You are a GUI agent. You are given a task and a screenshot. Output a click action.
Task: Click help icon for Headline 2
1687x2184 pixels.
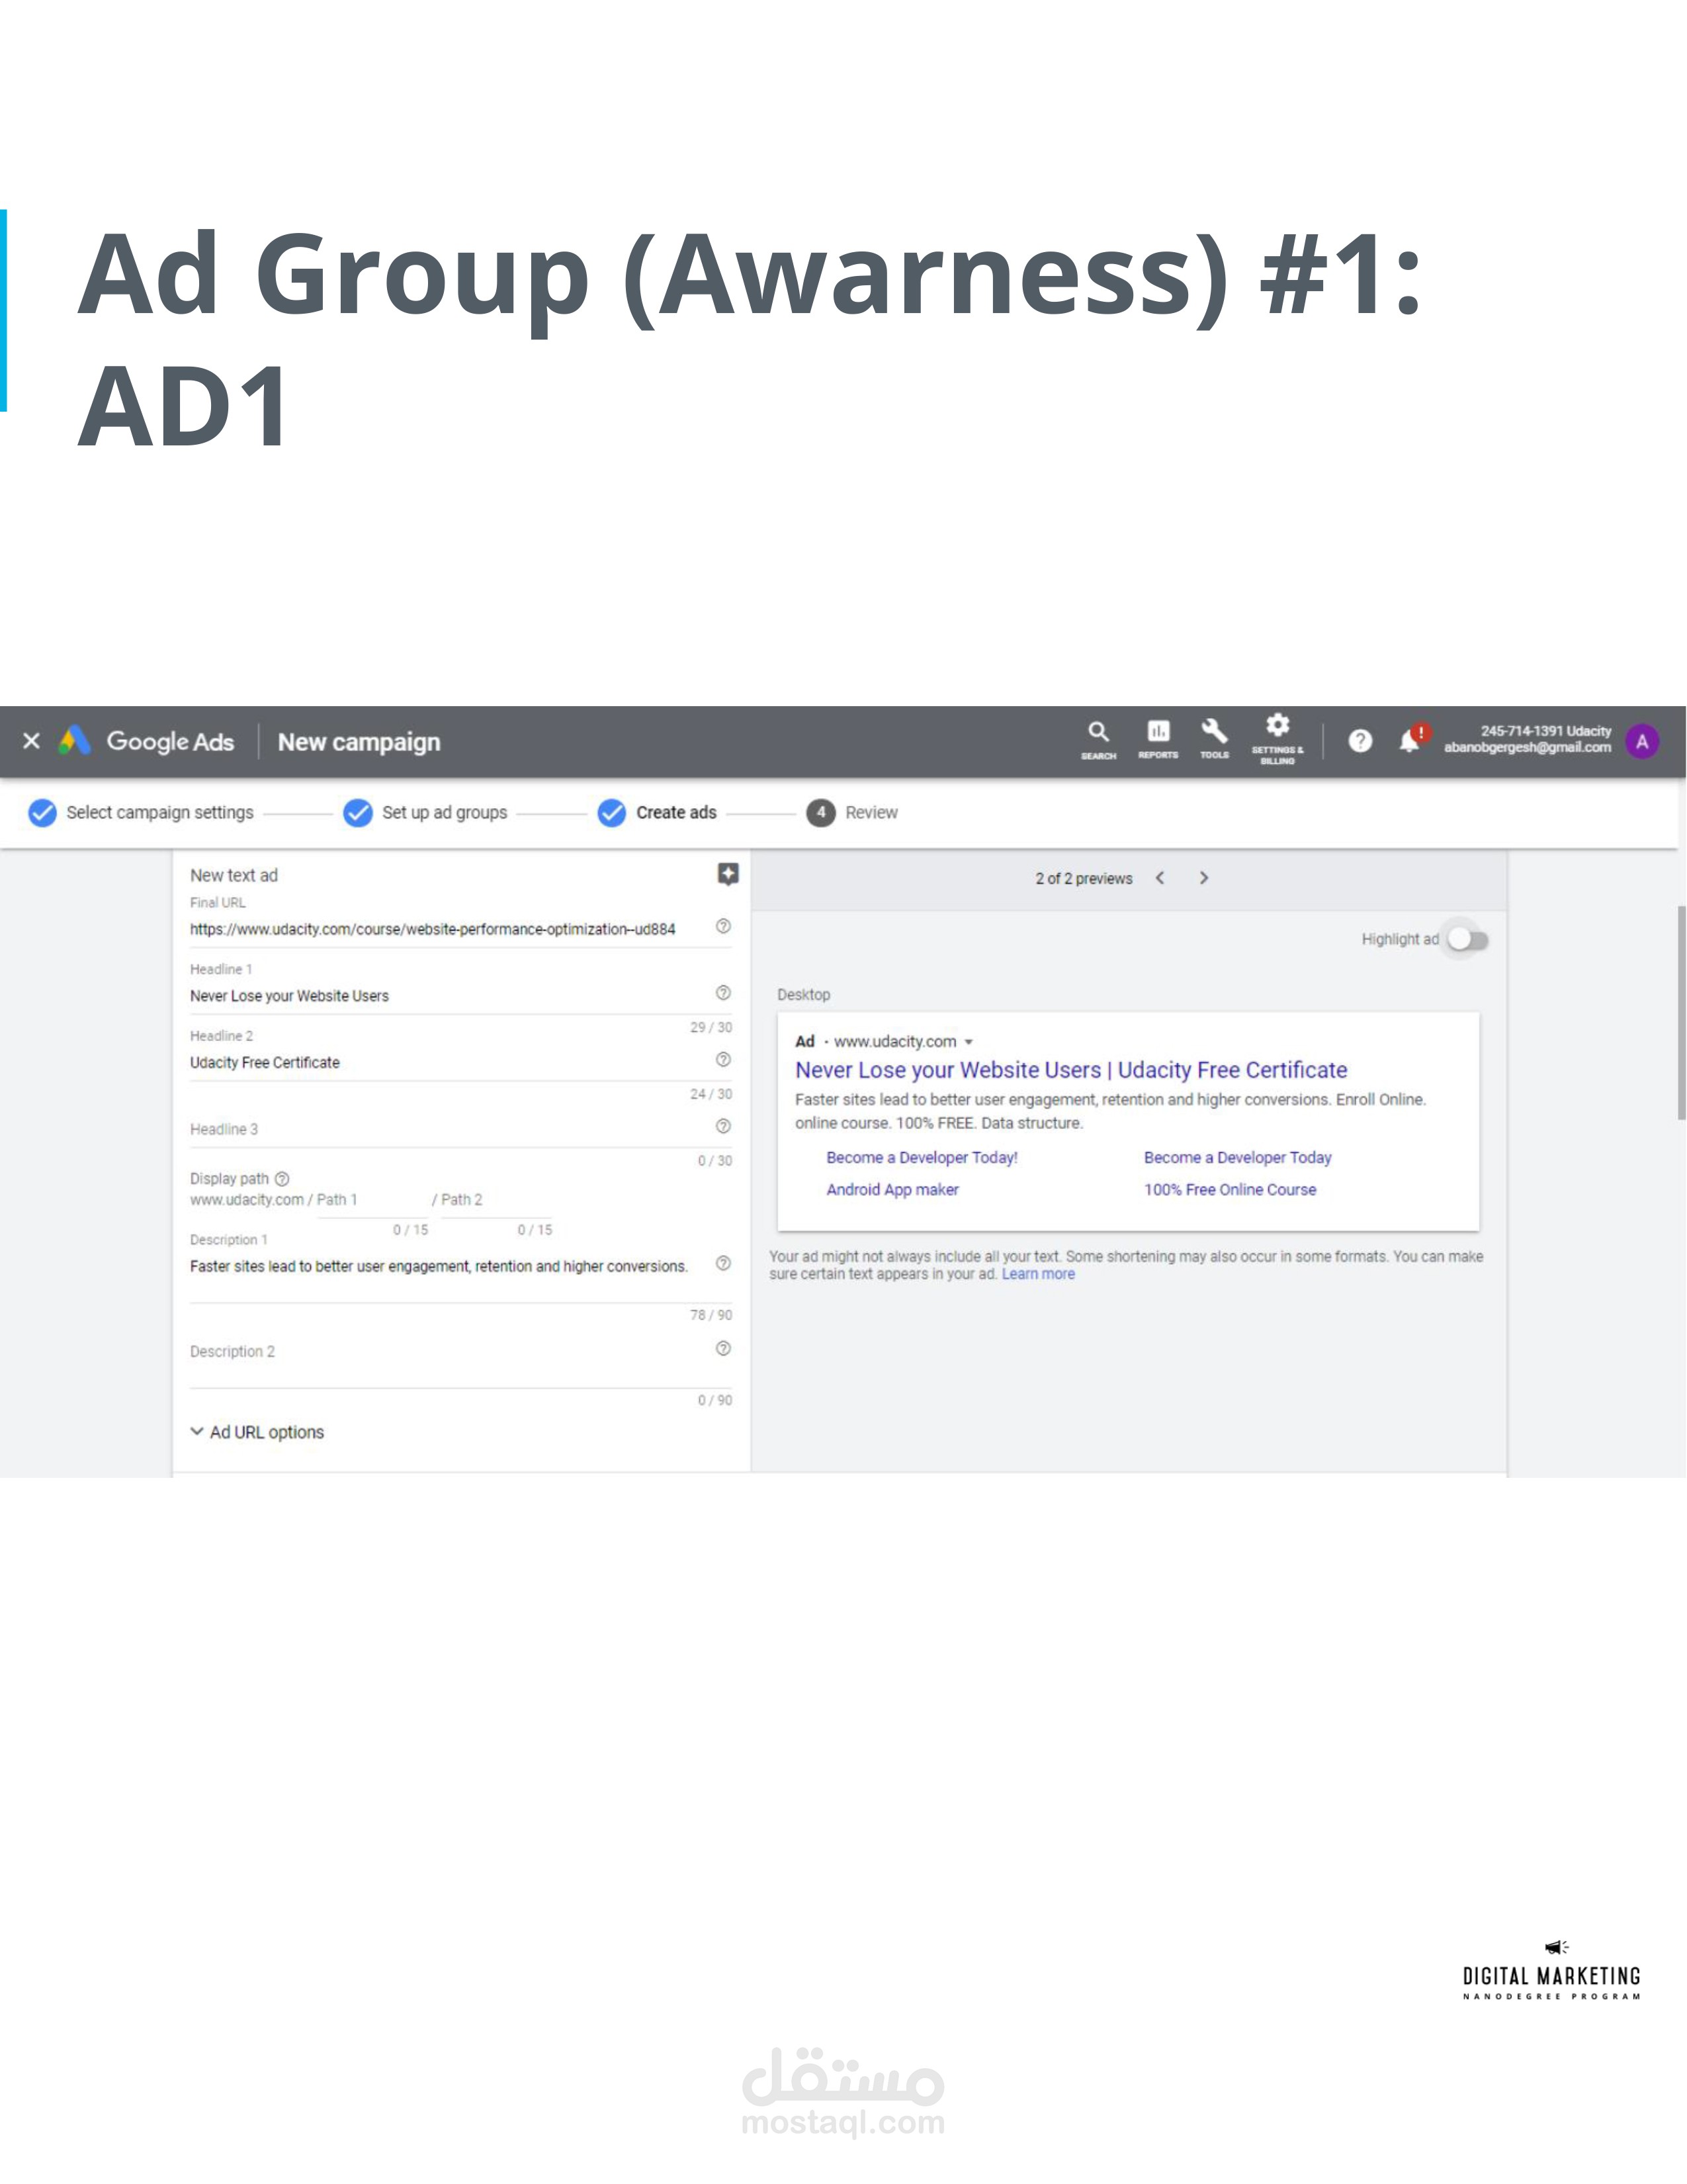[724, 1059]
